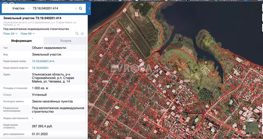
Task: Switch to the «Услуги» tab
Action: tap(65, 41)
